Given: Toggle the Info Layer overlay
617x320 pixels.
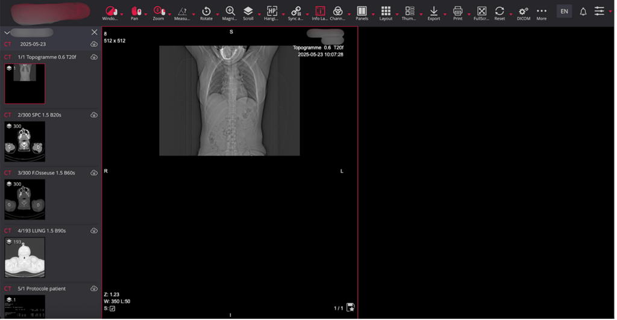Looking at the screenshot, I should (x=320, y=11).
